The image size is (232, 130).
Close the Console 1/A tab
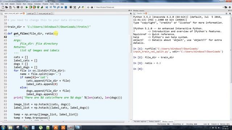point(146,13)
